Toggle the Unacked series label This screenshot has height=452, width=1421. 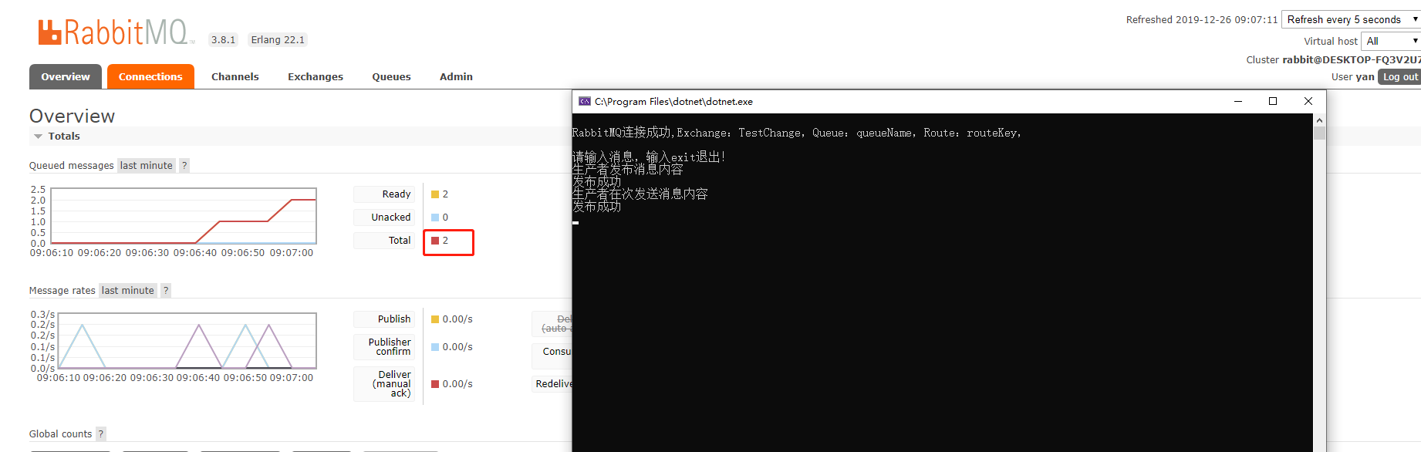click(384, 218)
